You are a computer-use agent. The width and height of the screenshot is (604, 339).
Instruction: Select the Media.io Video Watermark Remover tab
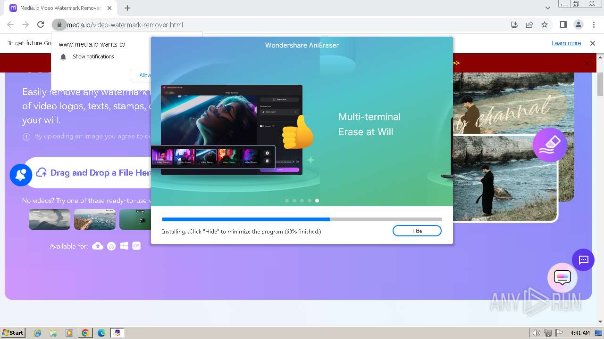pos(60,8)
